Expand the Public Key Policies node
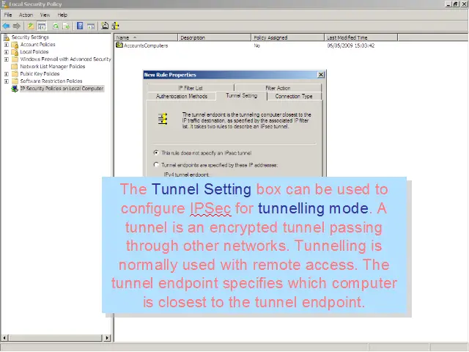The image size is (469, 352). coord(7,74)
